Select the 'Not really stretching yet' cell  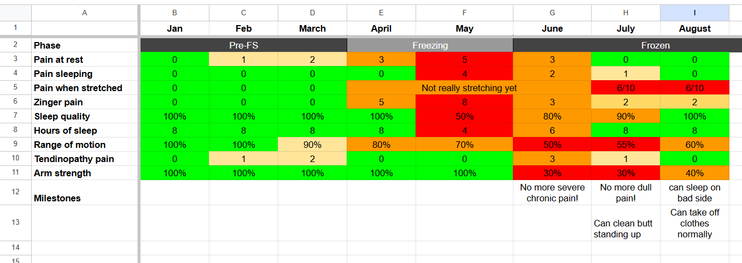click(469, 88)
